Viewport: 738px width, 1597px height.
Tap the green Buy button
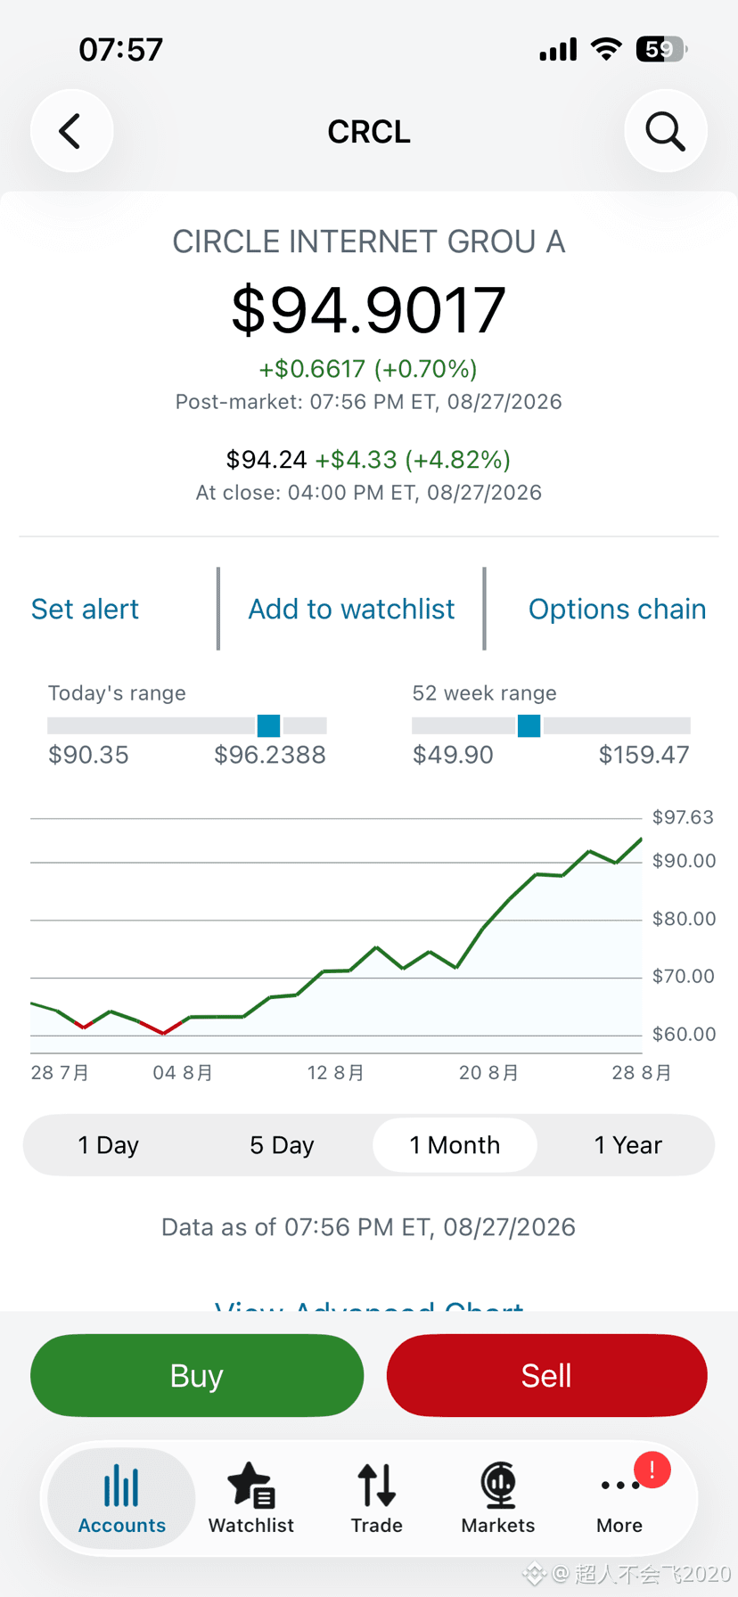(197, 1375)
